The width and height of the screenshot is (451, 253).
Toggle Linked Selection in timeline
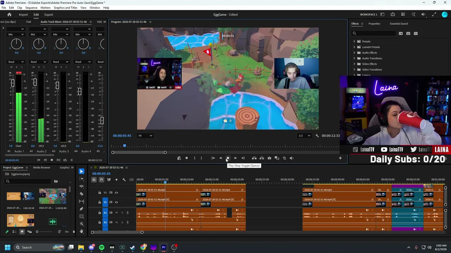pyautogui.click(x=109, y=180)
